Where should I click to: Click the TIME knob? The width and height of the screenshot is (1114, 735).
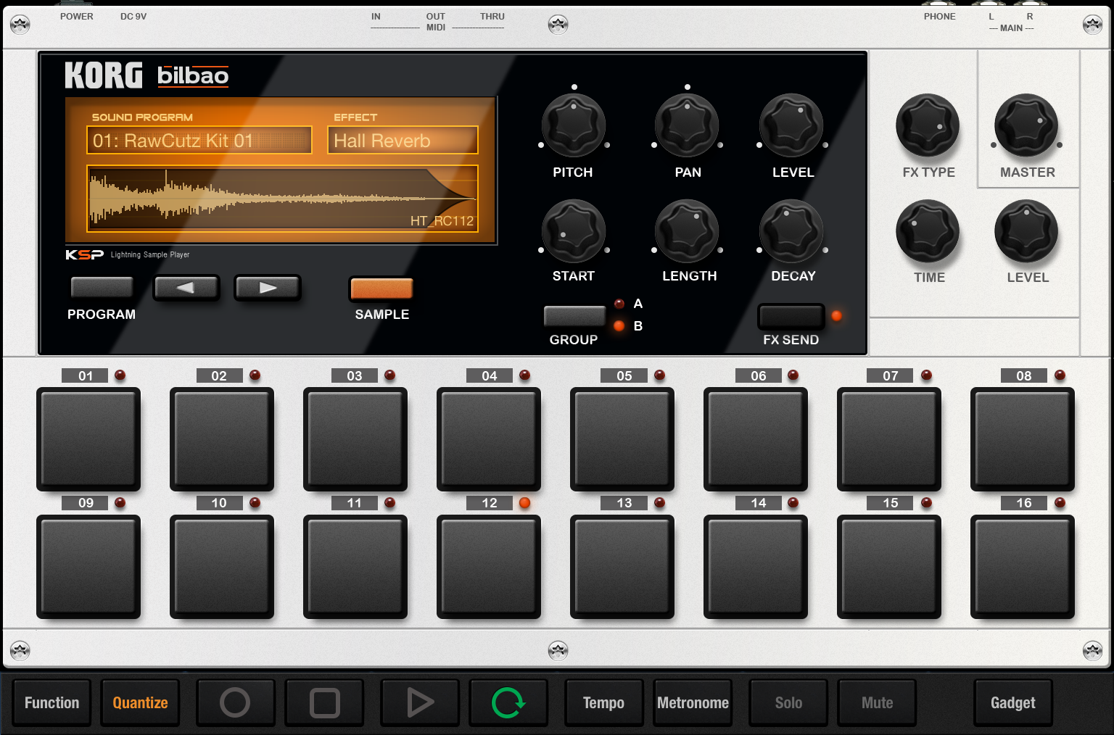point(928,231)
